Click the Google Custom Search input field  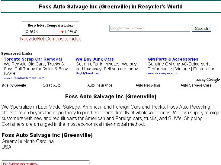(149, 28)
